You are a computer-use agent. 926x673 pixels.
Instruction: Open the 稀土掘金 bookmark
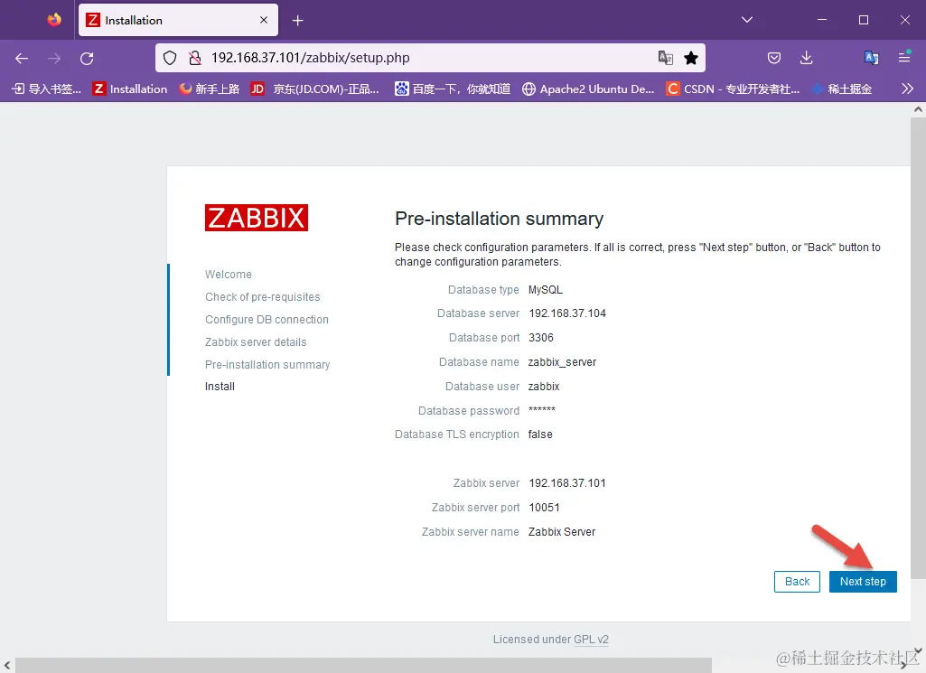click(842, 89)
